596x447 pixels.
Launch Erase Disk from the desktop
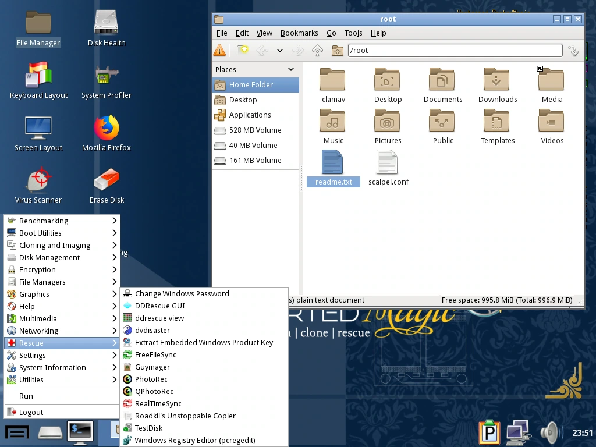coord(107,186)
